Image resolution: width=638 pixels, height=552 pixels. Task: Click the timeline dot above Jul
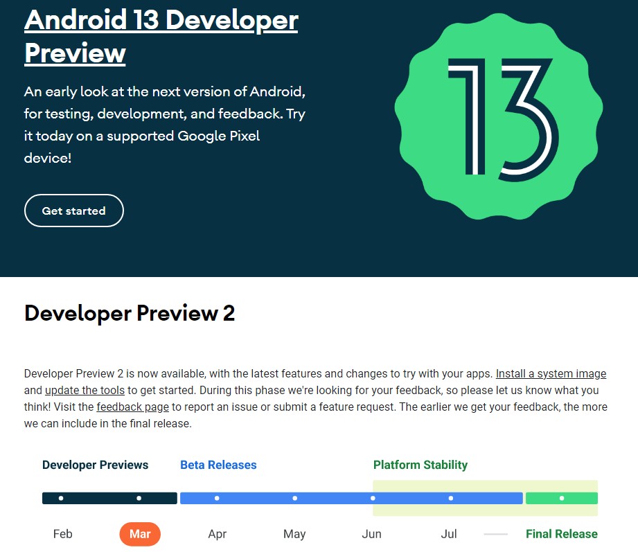click(x=451, y=499)
